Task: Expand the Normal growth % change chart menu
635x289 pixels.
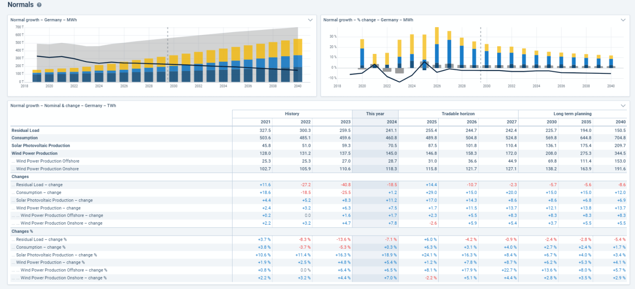Action: pyautogui.click(x=623, y=20)
